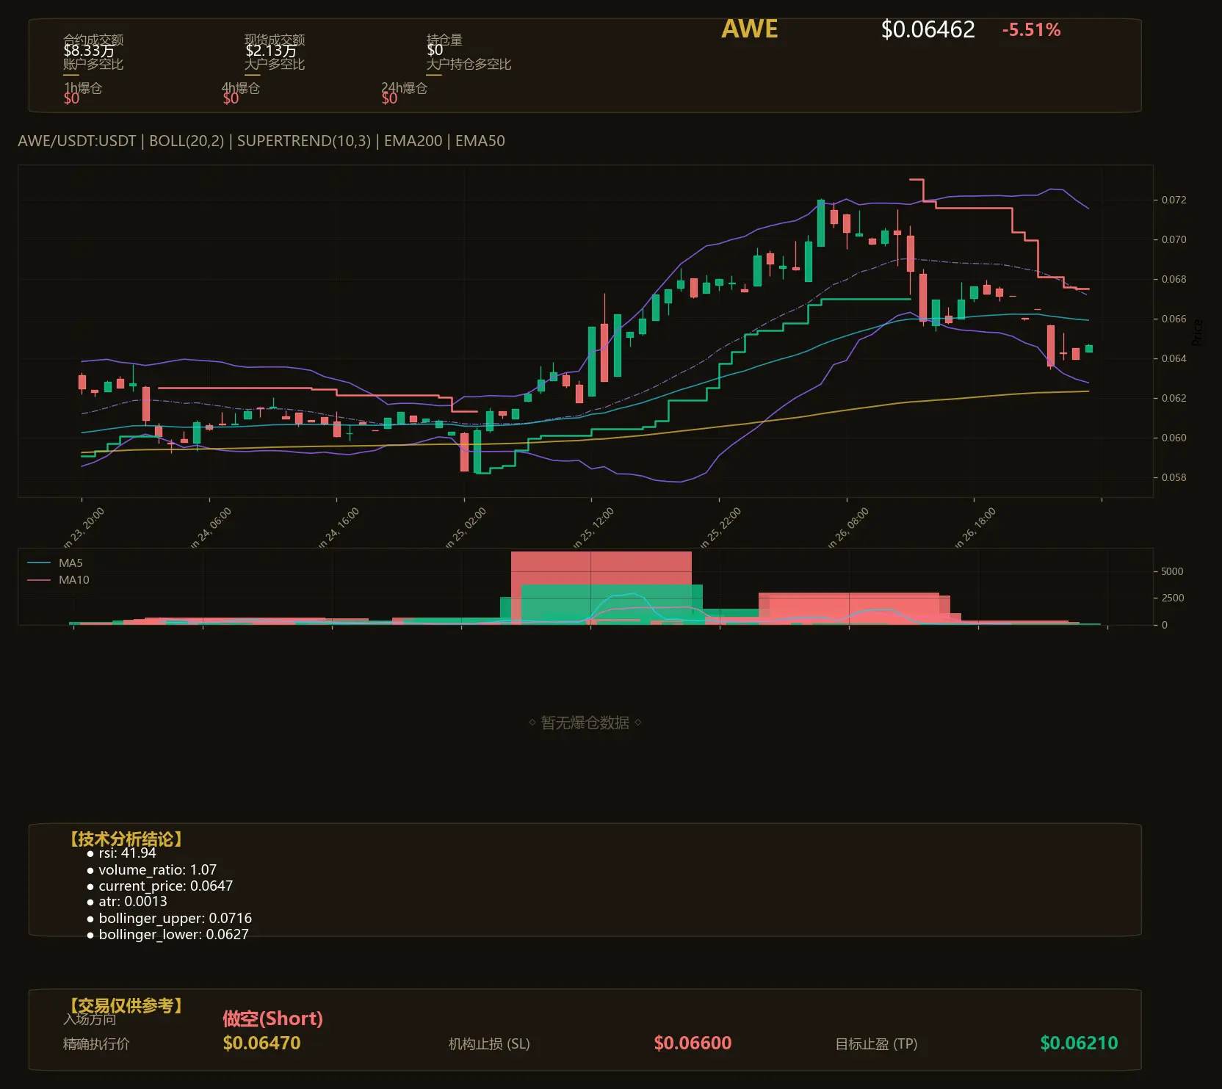Screen dimensions: 1222x1089
Task: Click the 【技术分析结论】 heading
Action: [125, 839]
